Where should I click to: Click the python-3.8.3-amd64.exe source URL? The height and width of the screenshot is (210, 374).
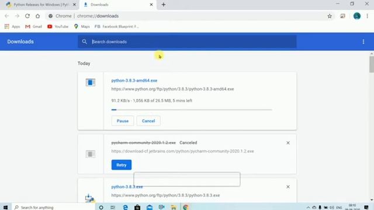(x=172, y=89)
